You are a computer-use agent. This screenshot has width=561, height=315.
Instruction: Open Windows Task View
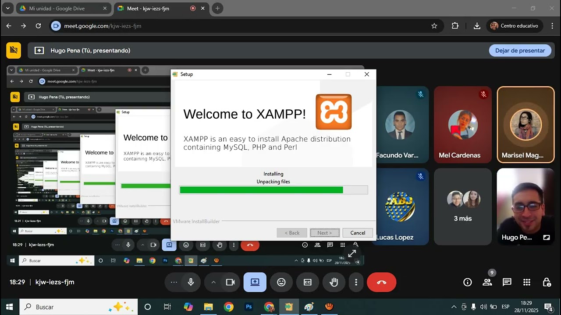click(x=167, y=307)
